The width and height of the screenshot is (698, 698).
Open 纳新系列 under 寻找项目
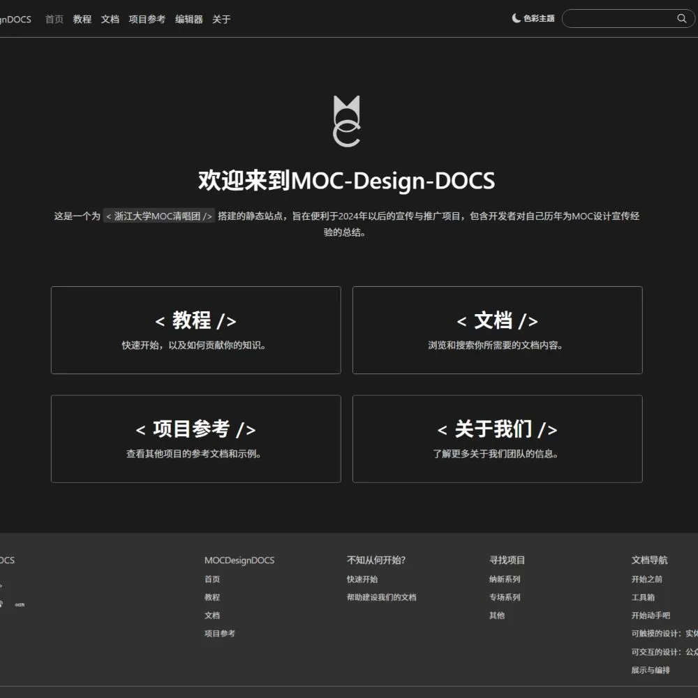pos(503,579)
